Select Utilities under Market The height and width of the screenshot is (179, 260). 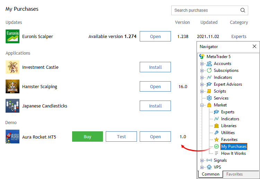tap(228, 133)
